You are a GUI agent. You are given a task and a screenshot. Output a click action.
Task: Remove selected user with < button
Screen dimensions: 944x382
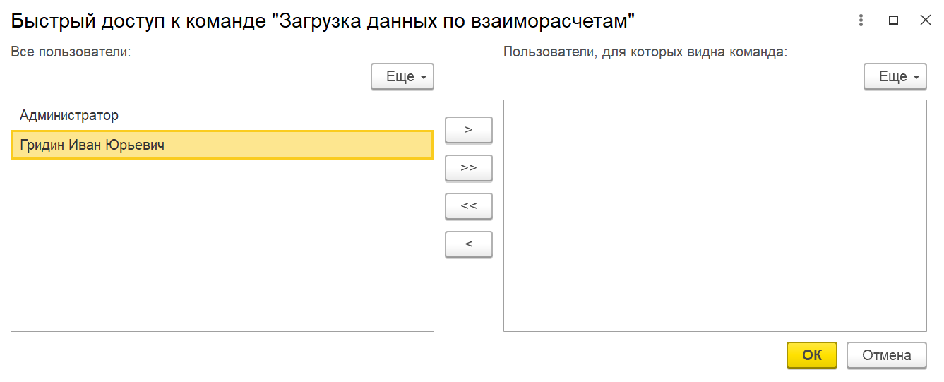coord(469,244)
